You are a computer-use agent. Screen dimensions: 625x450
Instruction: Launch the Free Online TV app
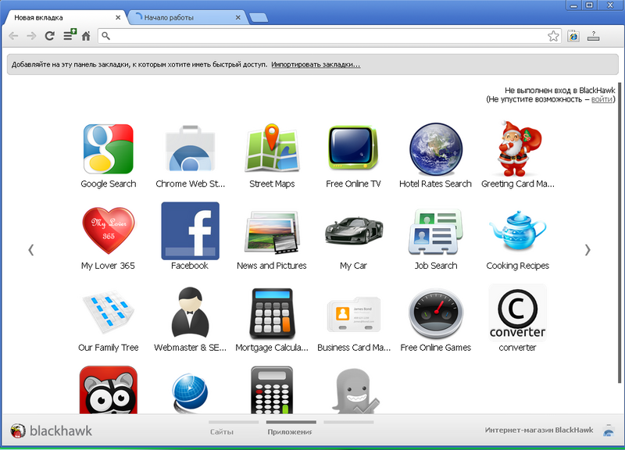[x=353, y=148]
